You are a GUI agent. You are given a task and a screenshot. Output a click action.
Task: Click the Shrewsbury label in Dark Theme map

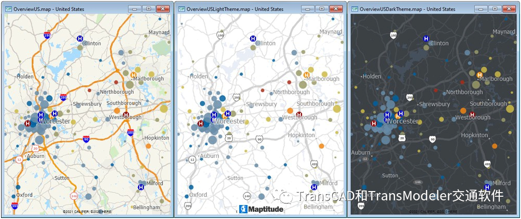pyautogui.click(x=434, y=104)
